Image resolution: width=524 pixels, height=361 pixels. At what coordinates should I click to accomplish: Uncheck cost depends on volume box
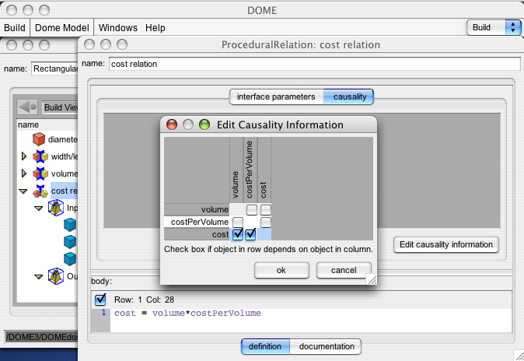(238, 234)
